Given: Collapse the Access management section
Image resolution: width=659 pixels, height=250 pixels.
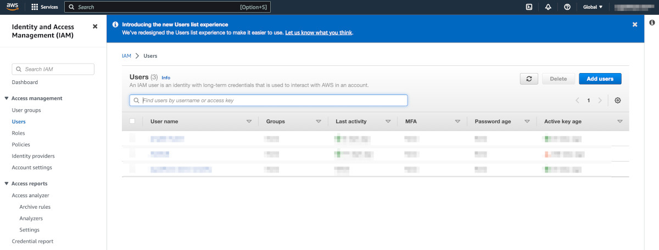Looking at the screenshot, I should click(6, 98).
